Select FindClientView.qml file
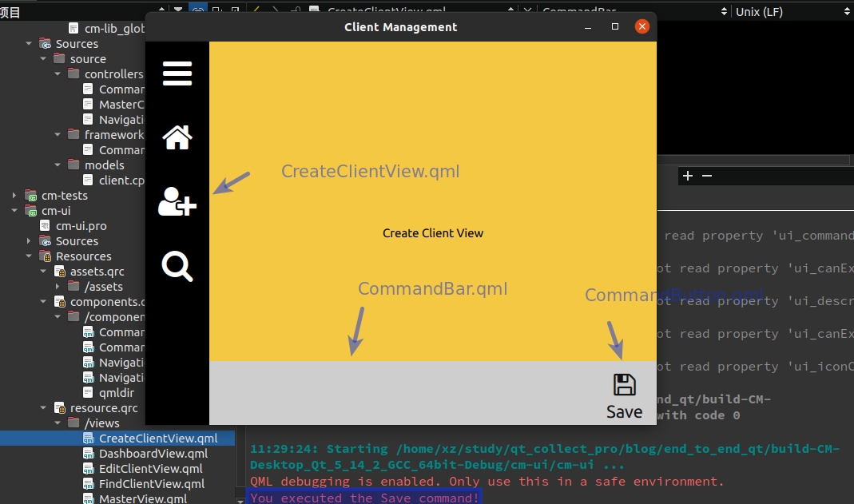The image size is (854, 504). tap(152, 484)
